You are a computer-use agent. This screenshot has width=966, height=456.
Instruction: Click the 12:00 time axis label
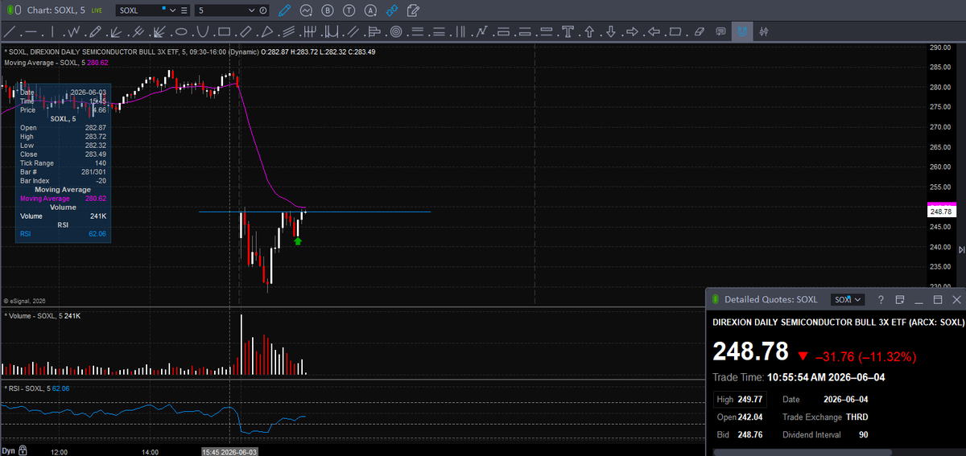pyautogui.click(x=59, y=452)
